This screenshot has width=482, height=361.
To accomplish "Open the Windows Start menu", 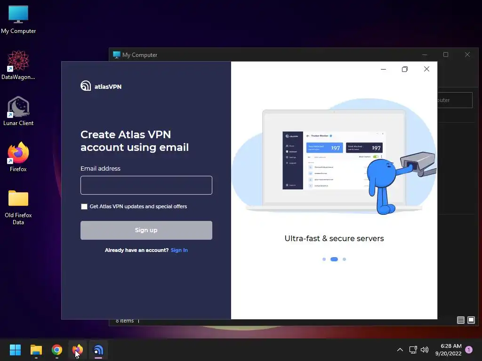I will tap(15, 350).
